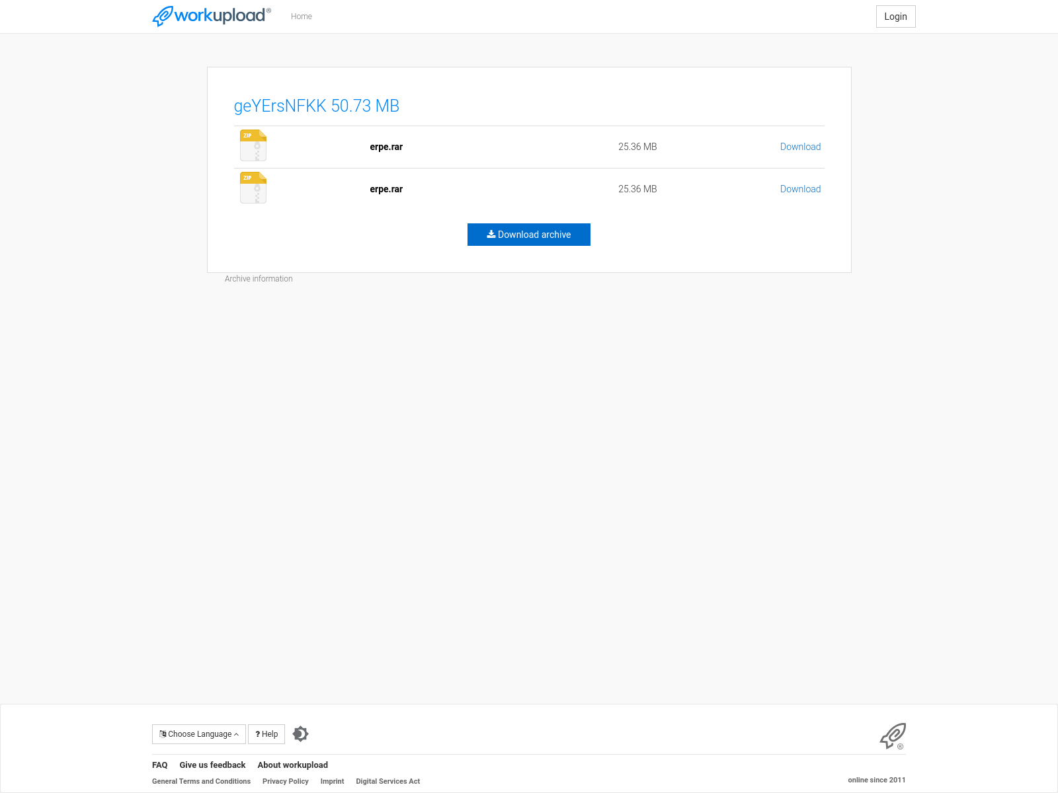
Task: Click the second 25.36 MB size value
Action: click(x=637, y=189)
